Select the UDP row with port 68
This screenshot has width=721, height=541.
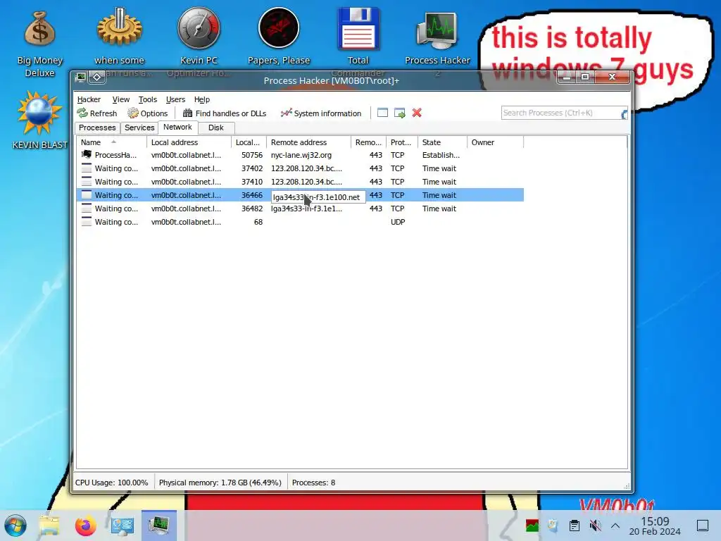click(300, 222)
